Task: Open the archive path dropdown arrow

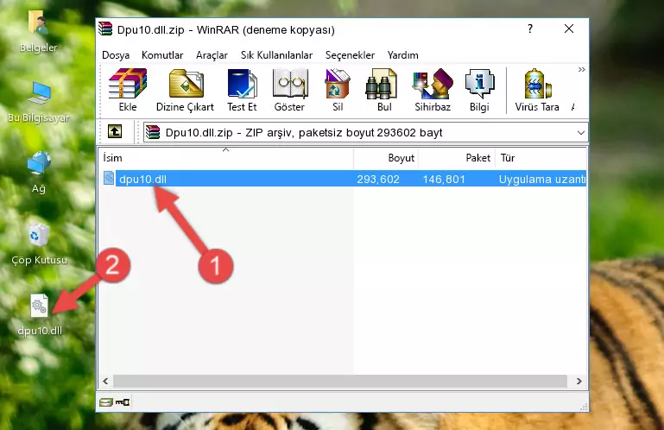Action: point(581,133)
